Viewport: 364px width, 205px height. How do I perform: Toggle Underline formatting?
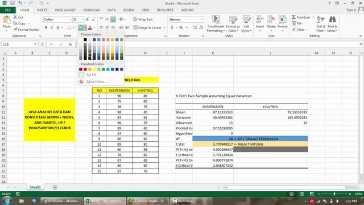pos(57,28)
